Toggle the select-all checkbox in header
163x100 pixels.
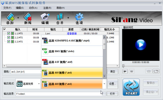pyautogui.click(x=4, y=29)
